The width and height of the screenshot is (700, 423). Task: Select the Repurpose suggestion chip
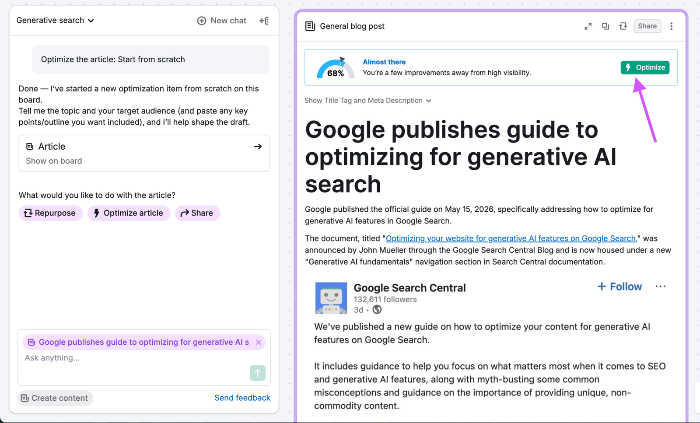pos(50,213)
